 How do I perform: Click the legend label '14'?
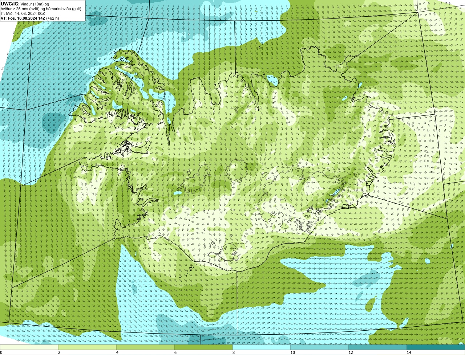pos(409,352)
